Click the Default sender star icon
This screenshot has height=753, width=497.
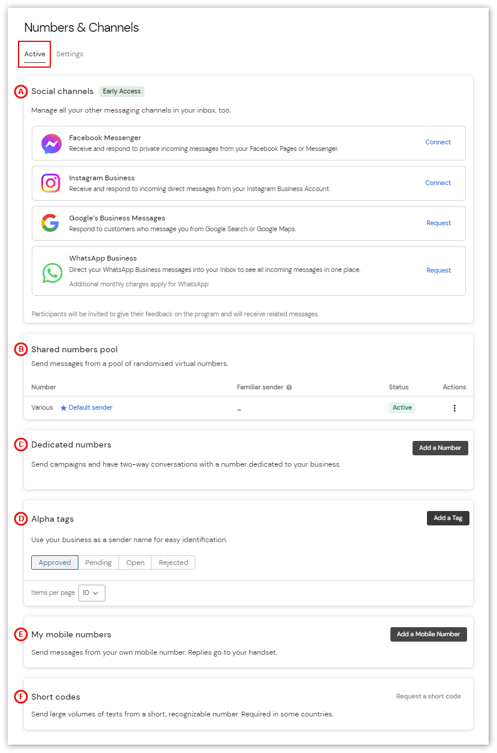63,407
